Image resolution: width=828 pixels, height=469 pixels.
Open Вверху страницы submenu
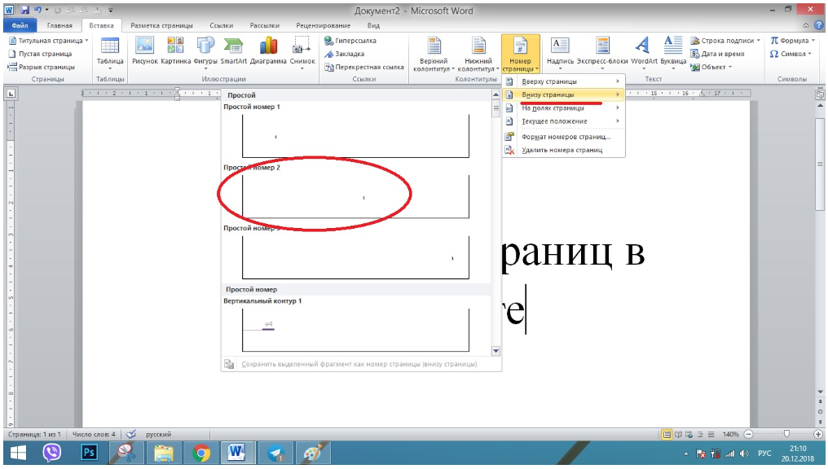pyautogui.click(x=563, y=81)
